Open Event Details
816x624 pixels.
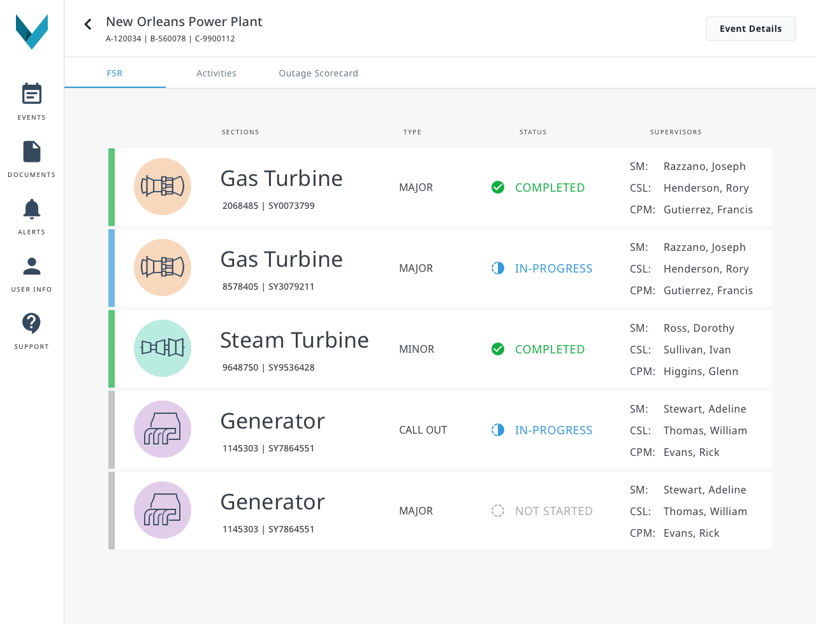pos(750,29)
